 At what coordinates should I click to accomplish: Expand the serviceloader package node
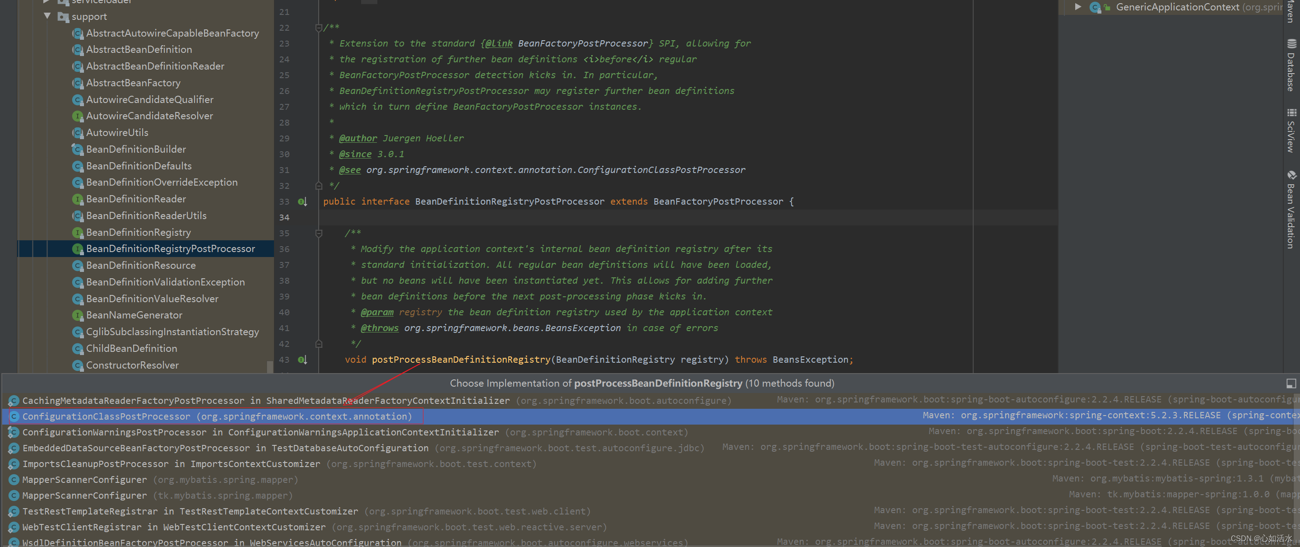click(x=46, y=1)
